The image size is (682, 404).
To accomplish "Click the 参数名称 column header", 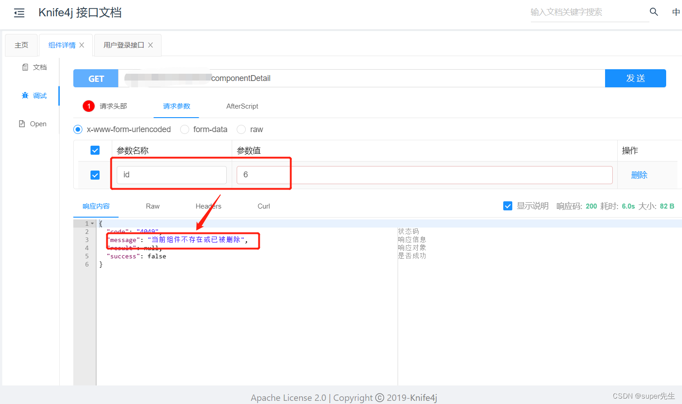I will pos(133,151).
